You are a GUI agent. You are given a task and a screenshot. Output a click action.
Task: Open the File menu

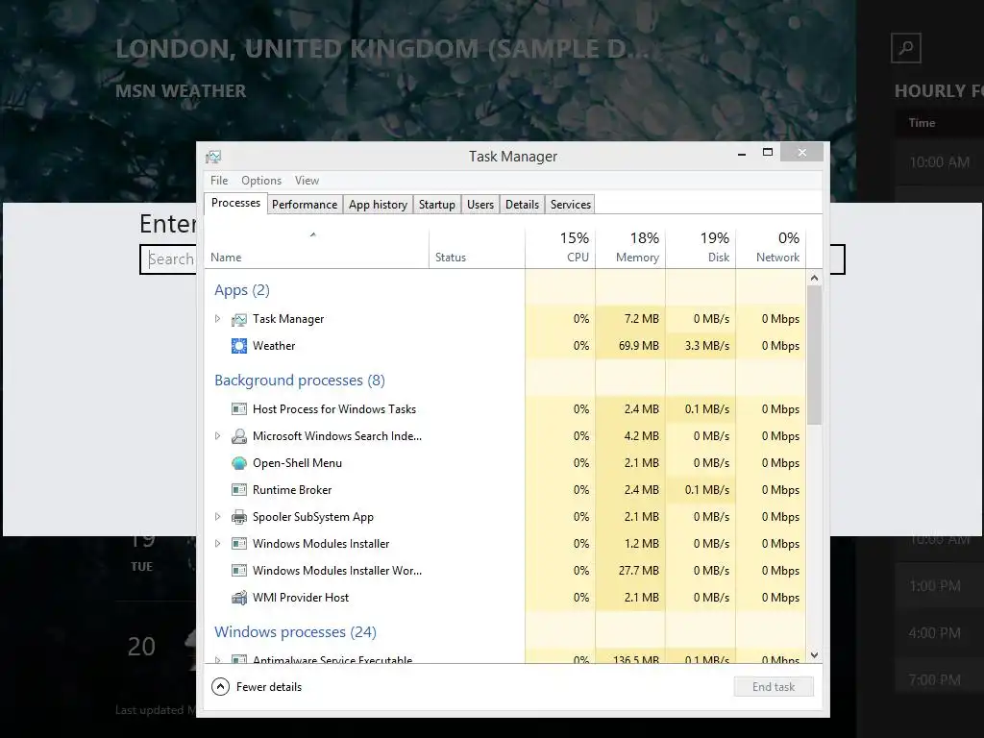(x=219, y=181)
